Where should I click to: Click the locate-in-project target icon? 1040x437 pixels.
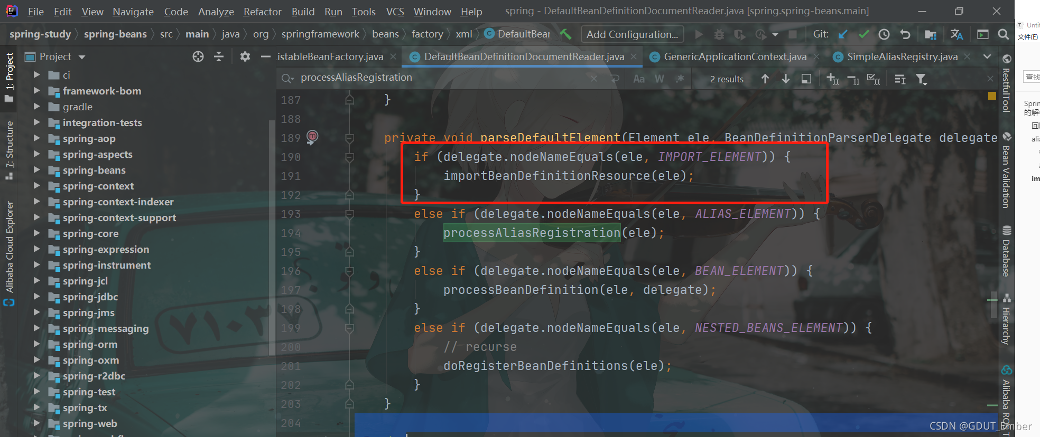coord(198,56)
